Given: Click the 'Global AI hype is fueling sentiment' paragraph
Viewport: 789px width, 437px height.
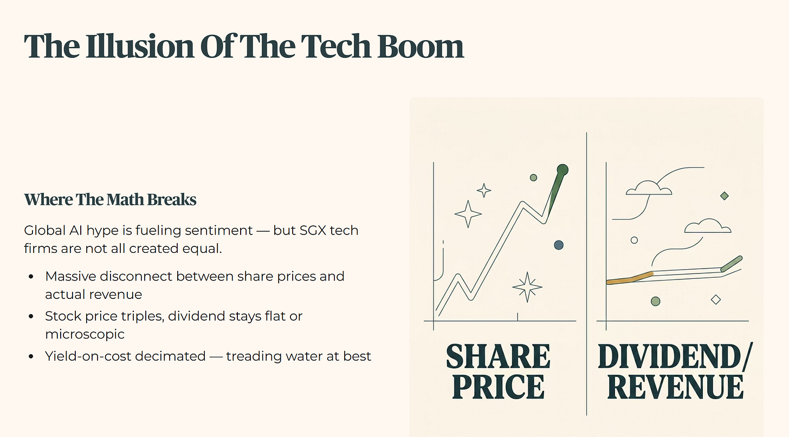Looking at the screenshot, I should pos(191,239).
